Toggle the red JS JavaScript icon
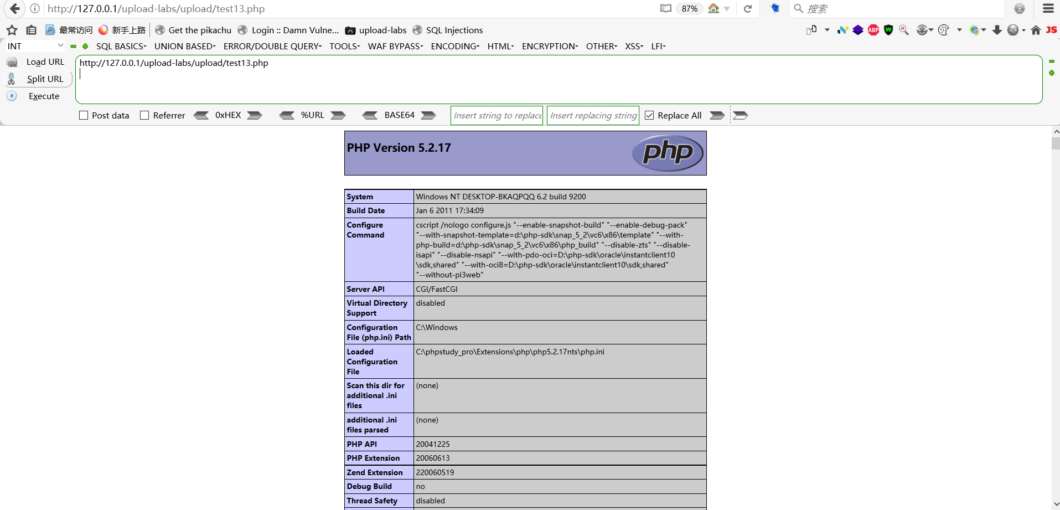This screenshot has height=510, width=1060. coord(1051,30)
